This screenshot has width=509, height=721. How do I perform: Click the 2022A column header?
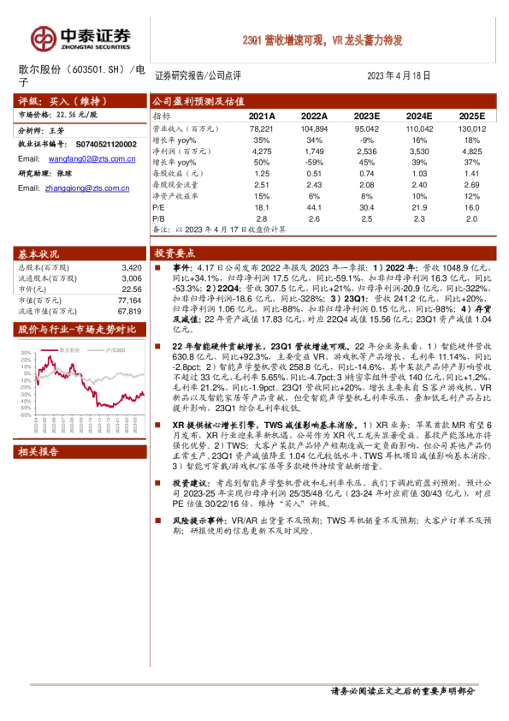tap(314, 116)
